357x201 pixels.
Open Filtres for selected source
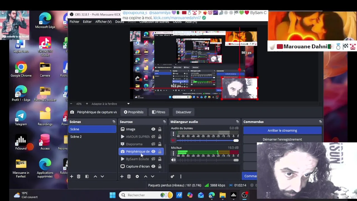[158, 112]
